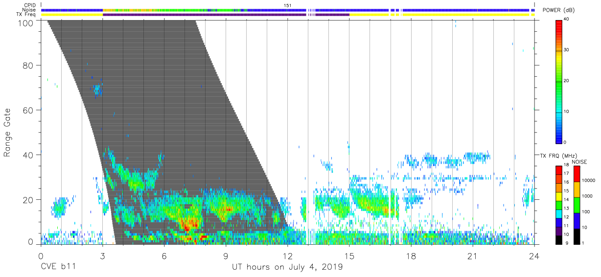Image resolution: width=601 pixels, height=277 pixels.
Task: Click Range Gate axis tick 40
Action: (28, 155)
